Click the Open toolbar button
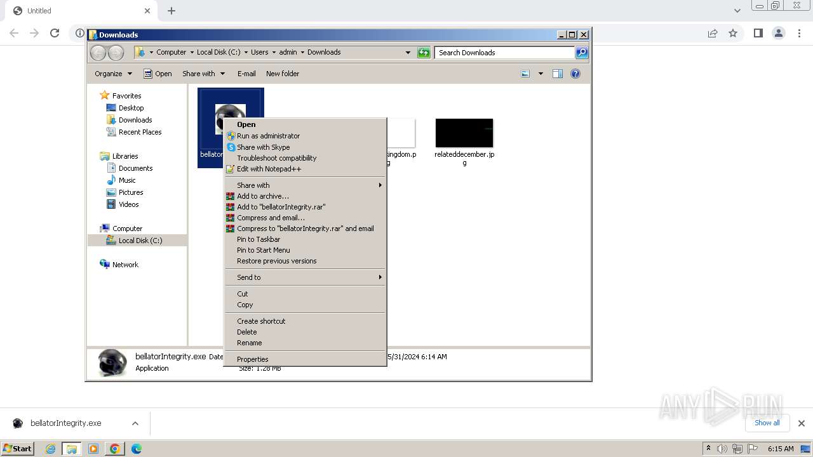The height and width of the screenshot is (457, 813). click(158, 74)
